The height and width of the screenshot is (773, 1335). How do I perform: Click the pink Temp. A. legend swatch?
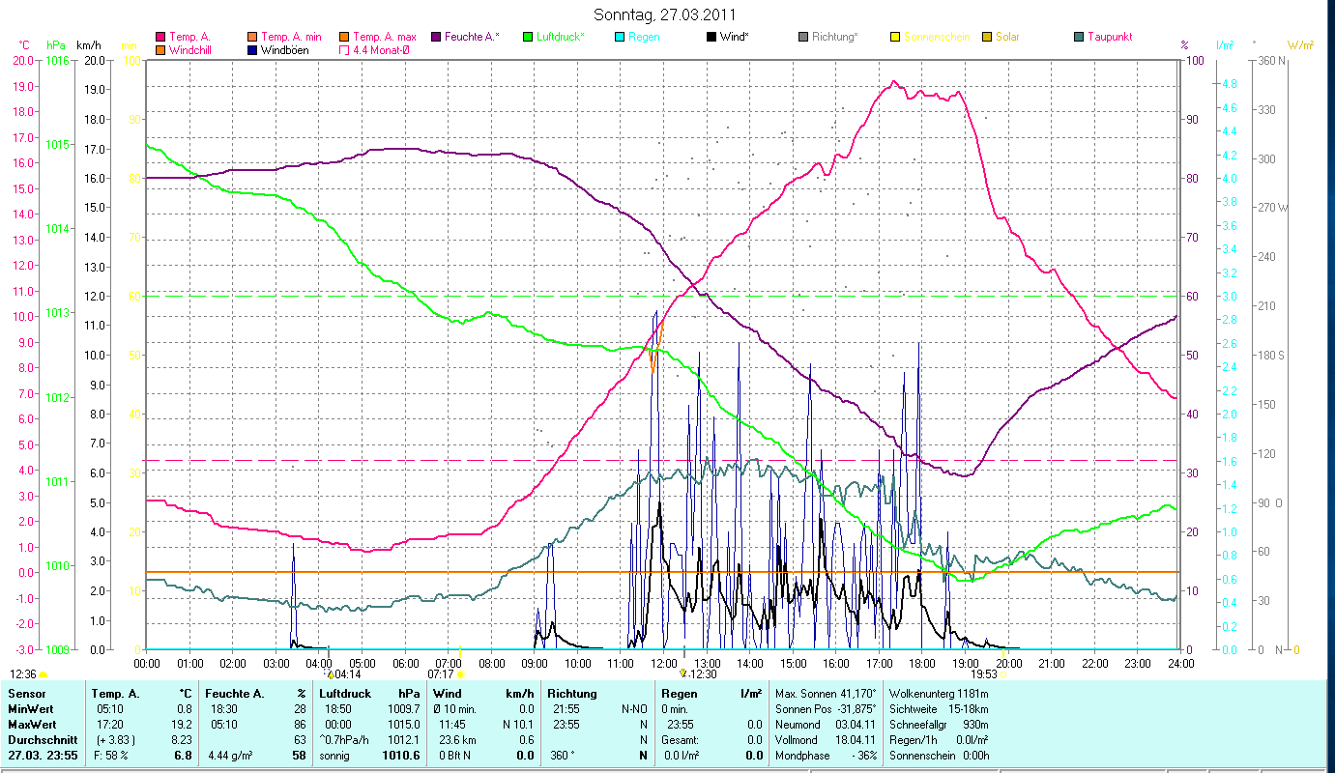tap(160, 37)
